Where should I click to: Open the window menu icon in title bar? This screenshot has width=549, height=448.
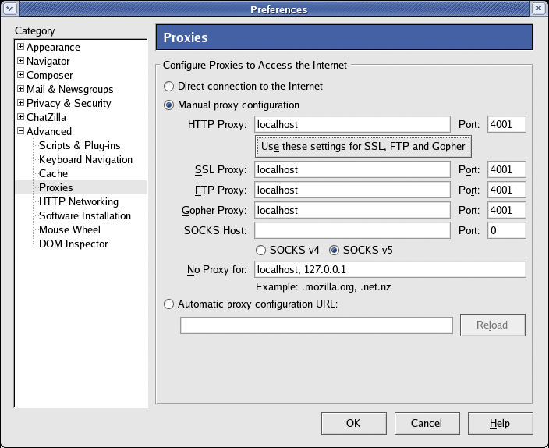tap(10, 8)
